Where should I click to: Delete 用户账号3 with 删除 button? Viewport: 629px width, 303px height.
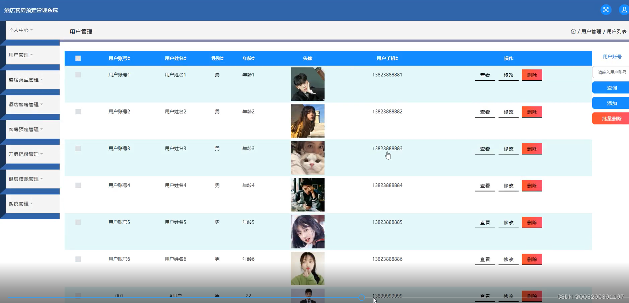click(532, 149)
